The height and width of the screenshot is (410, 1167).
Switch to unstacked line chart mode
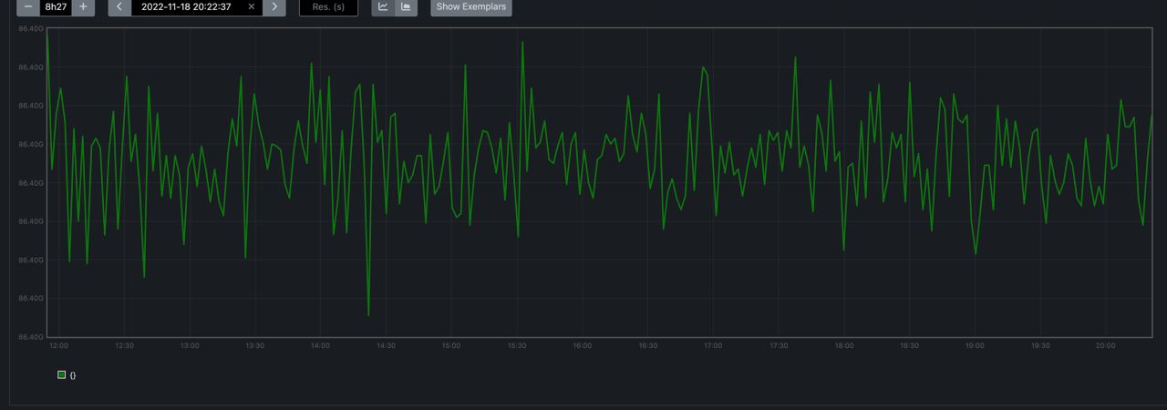pos(383,6)
